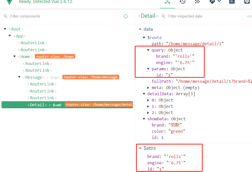
Task: Click the router-view: /home badge
Action: pos(55,56)
